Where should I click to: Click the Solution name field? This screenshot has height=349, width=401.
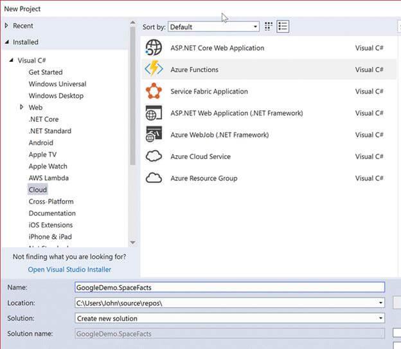(229, 334)
